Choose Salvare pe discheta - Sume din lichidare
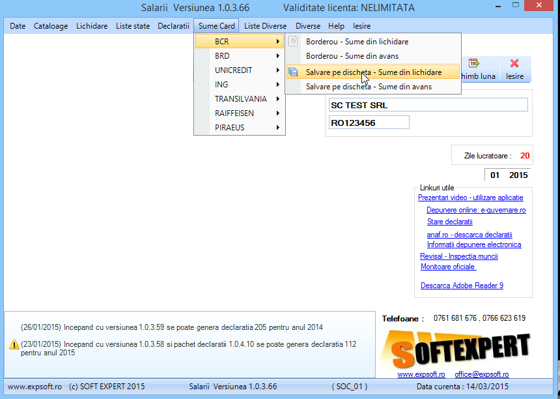This screenshot has height=399, width=560. [x=373, y=72]
